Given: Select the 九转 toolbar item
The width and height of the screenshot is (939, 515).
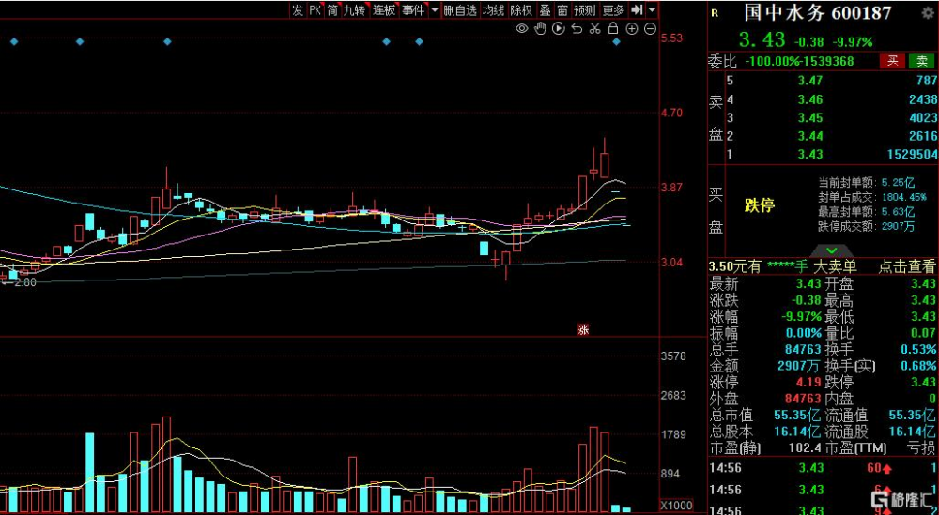Looking at the screenshot, I should [x=355, y=9].
